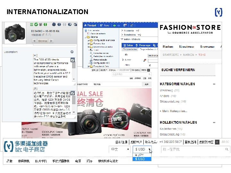
Task: Open the Marken navigation tab
Action: click(168, 47)
